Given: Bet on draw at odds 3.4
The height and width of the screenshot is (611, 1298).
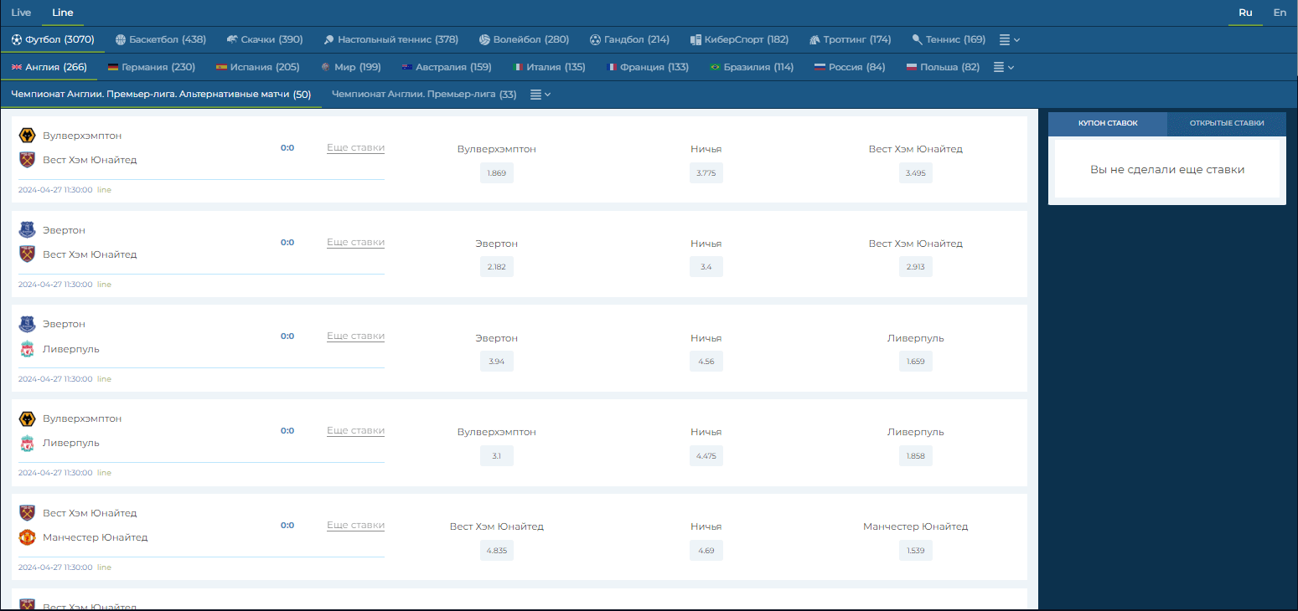Looking at the screenshot, I should coord(706,267).
